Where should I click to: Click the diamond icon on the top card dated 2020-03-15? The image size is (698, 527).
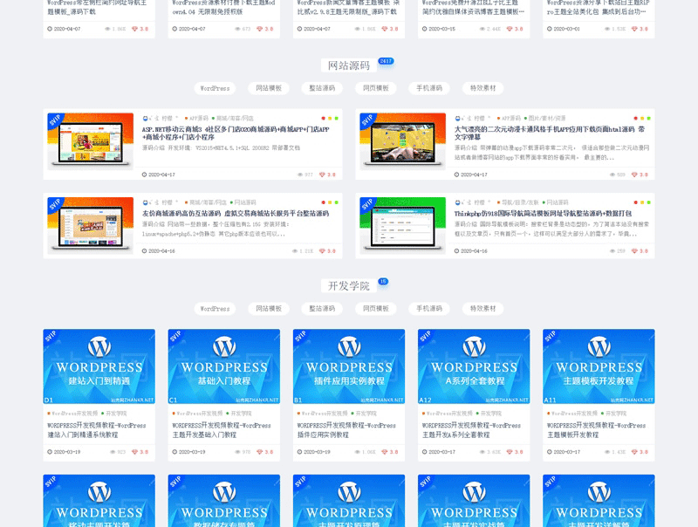click(x=510, y=29)
